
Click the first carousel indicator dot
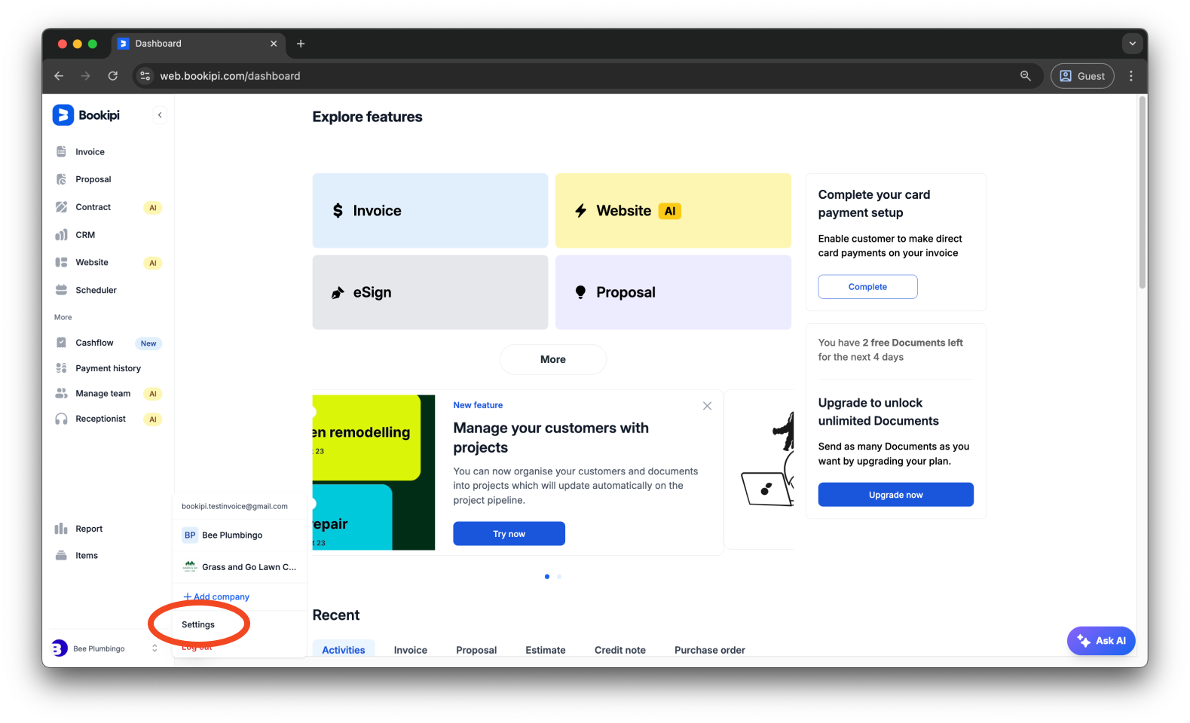(547, 577)
